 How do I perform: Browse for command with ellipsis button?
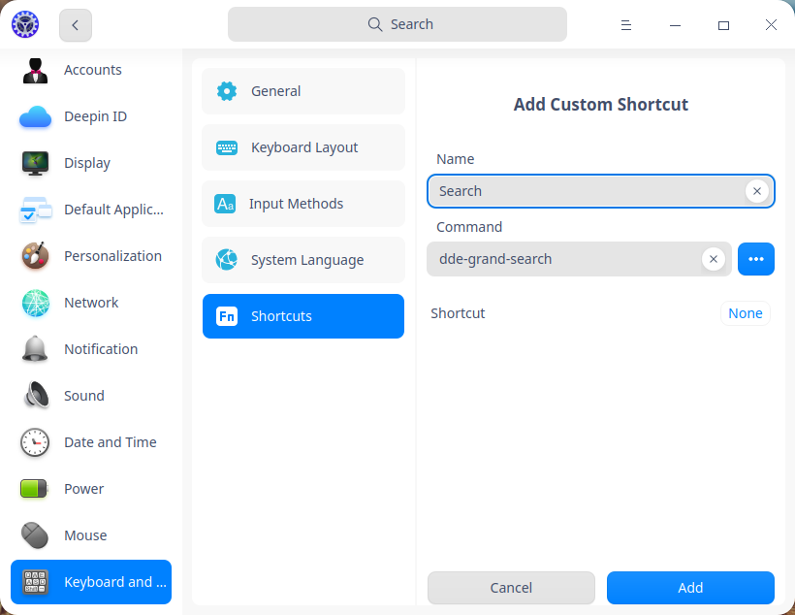(x=756, y=259)
